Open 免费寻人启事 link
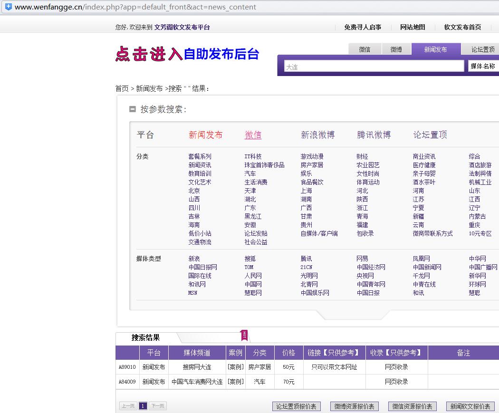Image resolution: width=499 pixels, height=413 pixels. [363, 28]
